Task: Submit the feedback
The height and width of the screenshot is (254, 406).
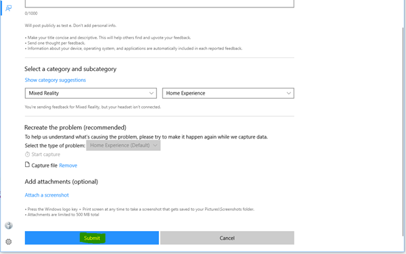Action: (92, 238)
